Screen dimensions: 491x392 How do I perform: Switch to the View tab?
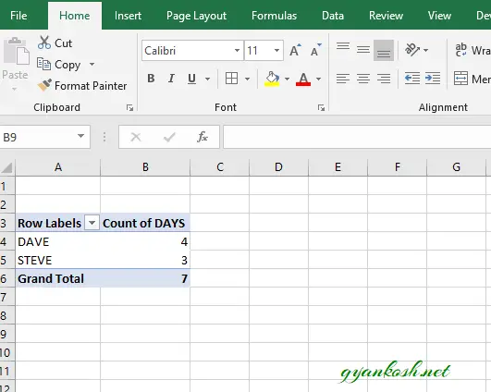coord(439,16)
